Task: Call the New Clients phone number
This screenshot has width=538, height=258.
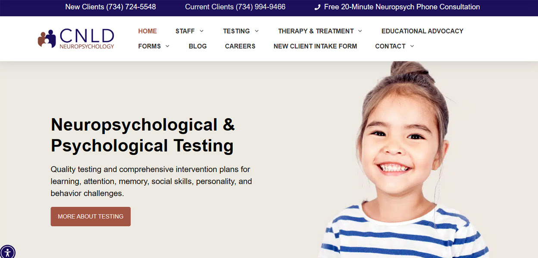Action: (x=110, y=7)
